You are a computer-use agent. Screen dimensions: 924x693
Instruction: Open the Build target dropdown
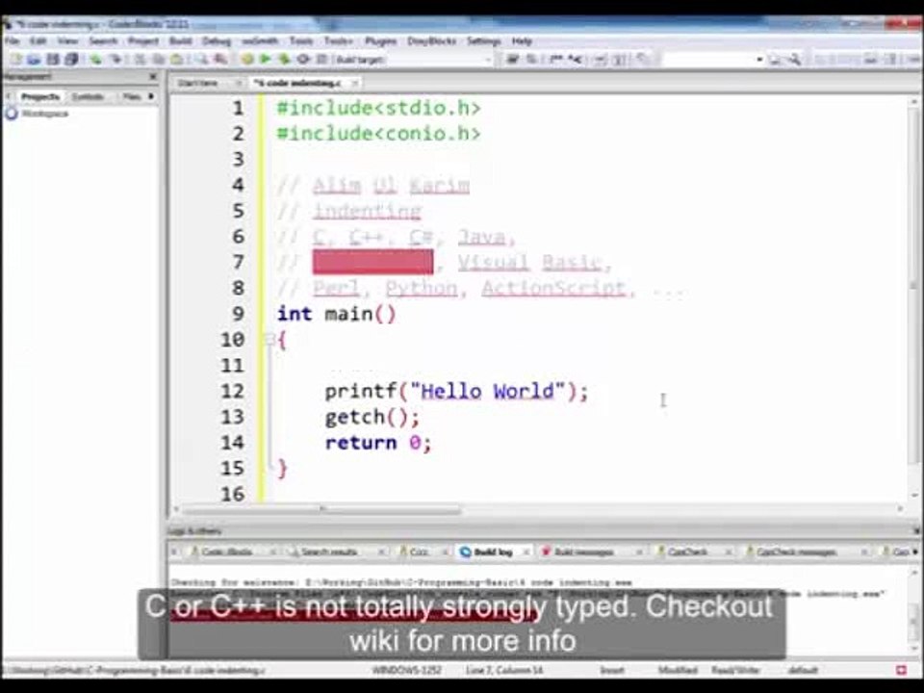413,60
